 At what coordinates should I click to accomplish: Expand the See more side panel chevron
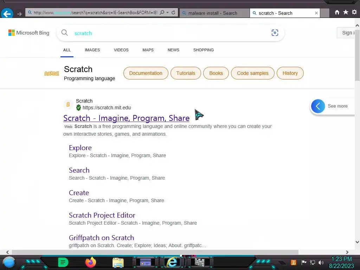[x=318, y=106]
